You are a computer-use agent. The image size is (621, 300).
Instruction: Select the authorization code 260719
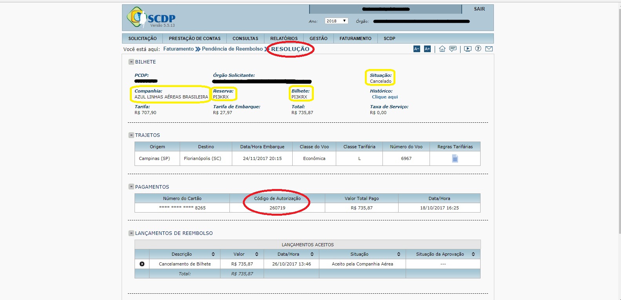coord(277,208)
